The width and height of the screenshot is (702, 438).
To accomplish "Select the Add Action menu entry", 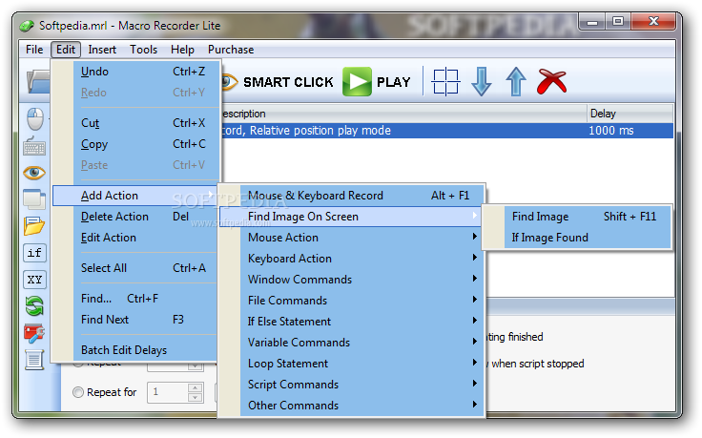I will 134,196.
